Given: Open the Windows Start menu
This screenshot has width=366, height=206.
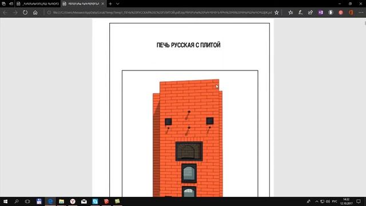Looking at the screenshot, I should 5,201.
